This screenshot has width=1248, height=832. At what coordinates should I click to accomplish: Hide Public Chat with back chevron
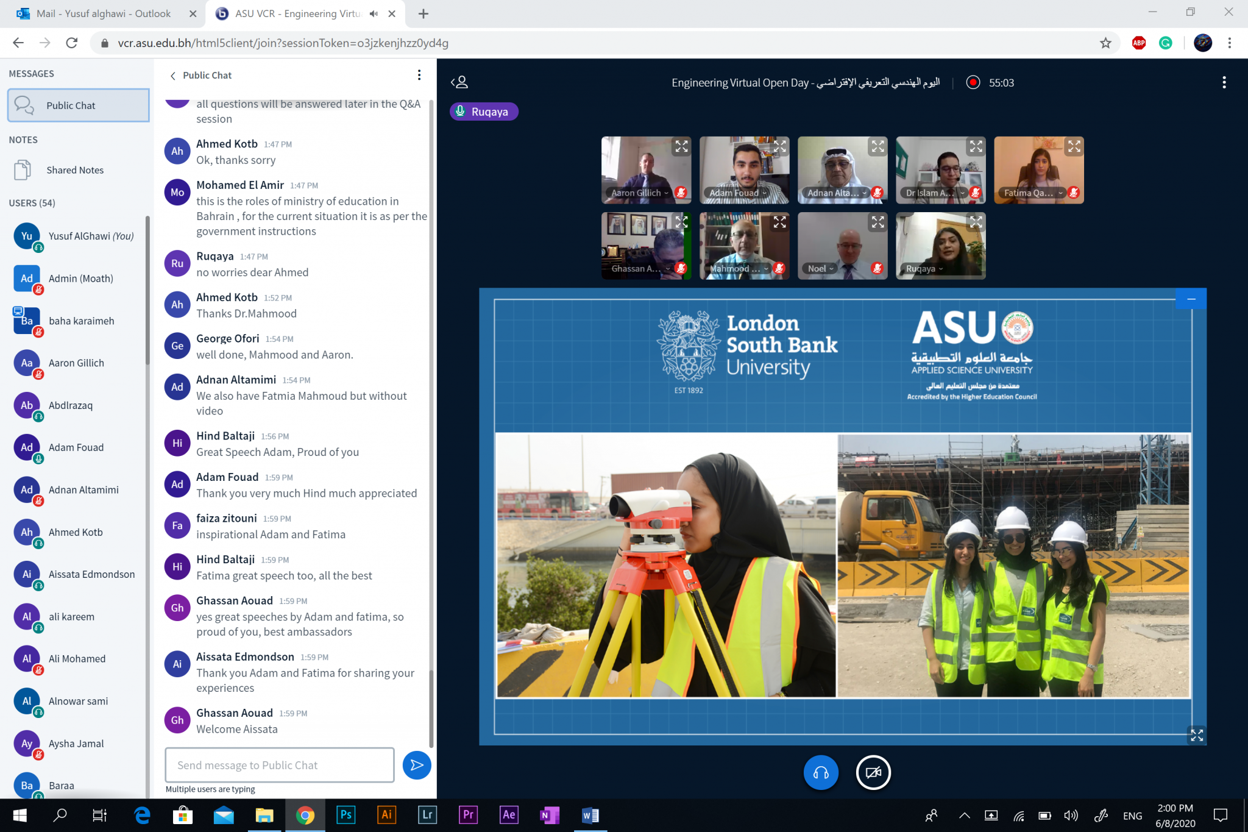point(173,76)
